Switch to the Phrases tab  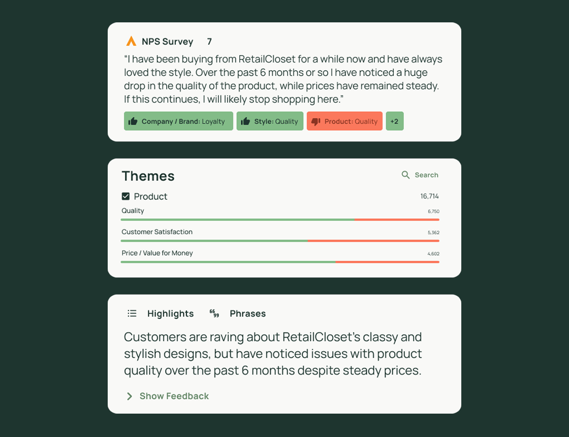click(248, 314)
